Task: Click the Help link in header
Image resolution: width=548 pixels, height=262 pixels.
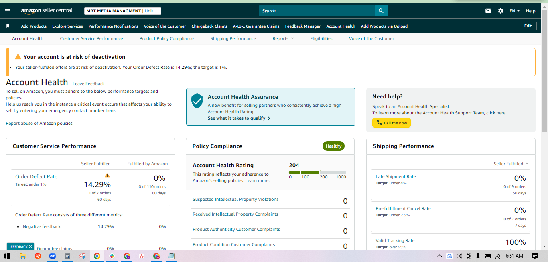Action: click(x=530, y=11)
